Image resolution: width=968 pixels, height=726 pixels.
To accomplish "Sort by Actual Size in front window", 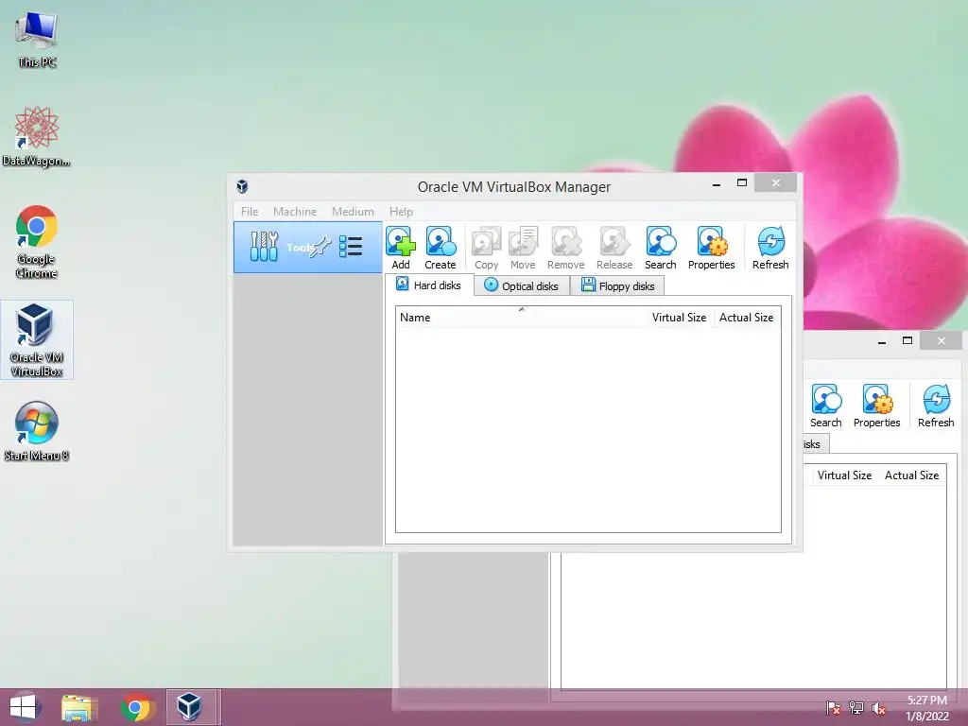I will click(x=746, y=318).
